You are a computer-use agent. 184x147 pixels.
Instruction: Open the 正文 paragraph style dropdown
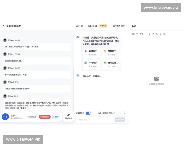pyautogui.click(x=135, y=34)
